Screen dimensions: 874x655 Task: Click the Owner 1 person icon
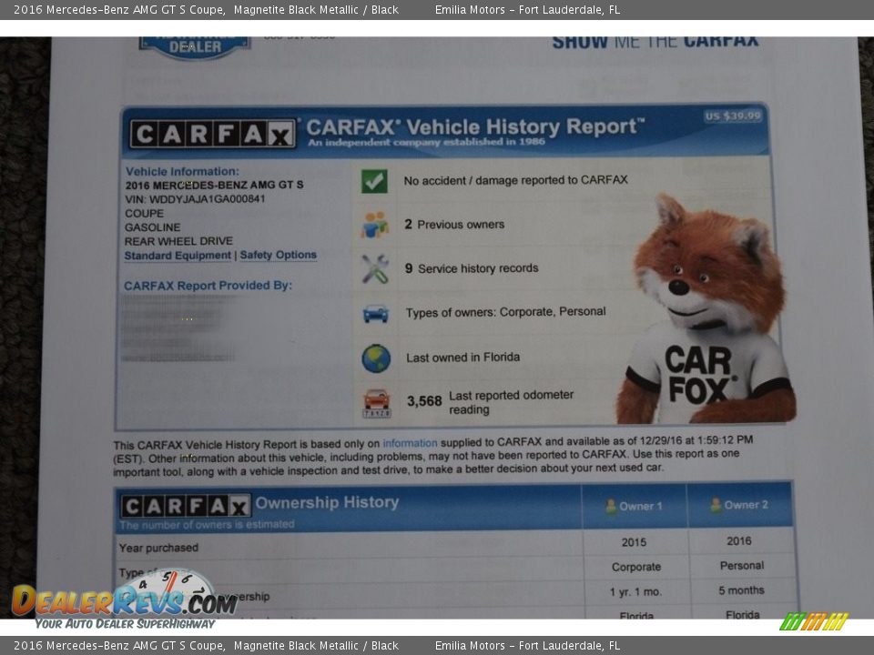(x=611, y=506)
